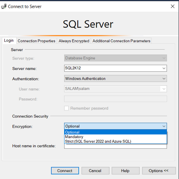Open the Connection Properties tab

pos(36,41)
